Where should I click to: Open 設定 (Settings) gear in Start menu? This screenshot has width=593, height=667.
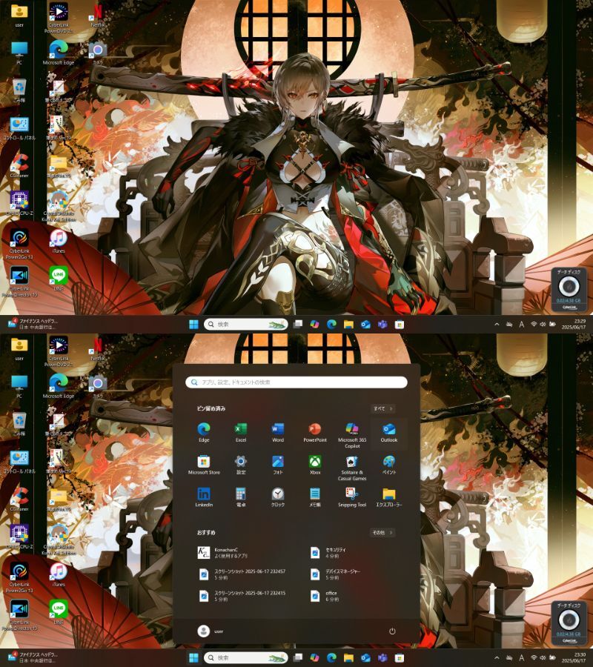(241, 465)
